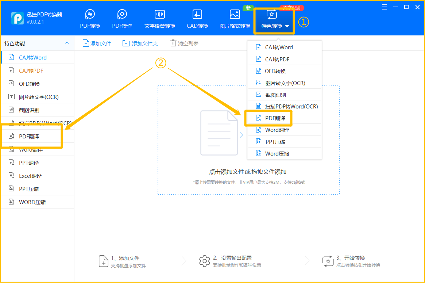The image size is (425, 283).
Task: Select WORD压缩 in the sidebar
Action: (x=38, y=202)
